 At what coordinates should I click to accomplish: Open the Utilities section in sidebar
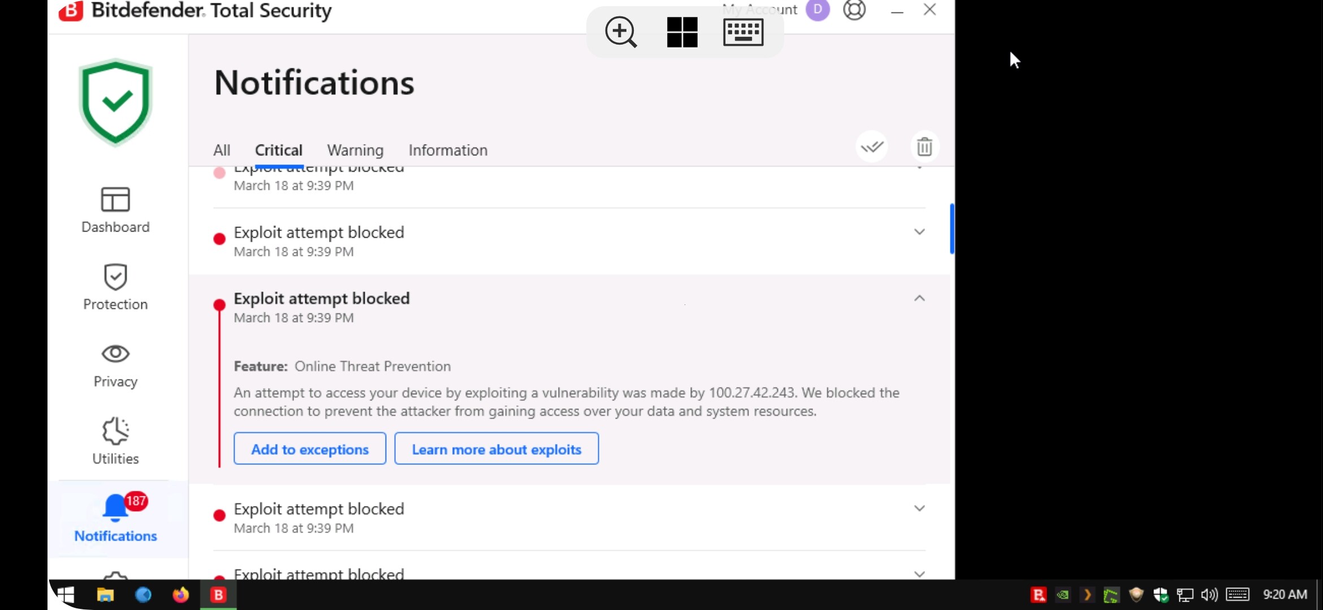pyautogui.click(x=115, y=442)
